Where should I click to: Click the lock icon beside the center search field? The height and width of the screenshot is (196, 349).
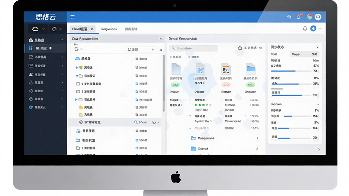[240, 48]
